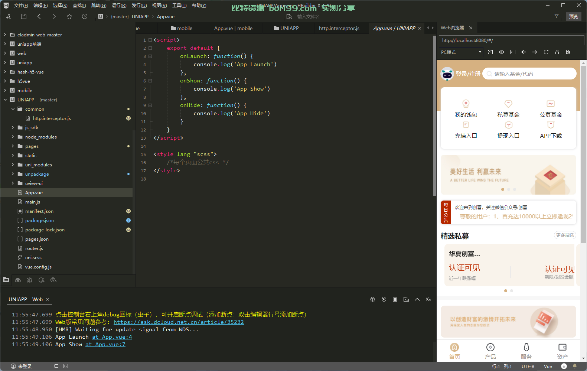Open the 文件(F) menu
Image resolution: width=587 pixels, height=371 pixels.
click(x=21, y=5)
